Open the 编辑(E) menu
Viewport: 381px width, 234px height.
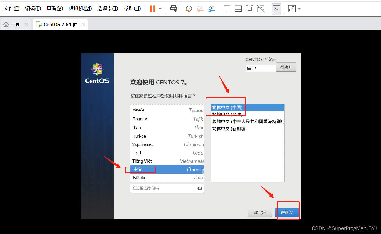[33, 9]
